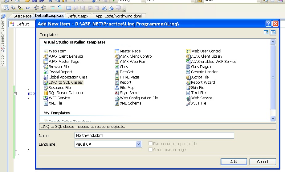
Task: Switch to Default.aspx tab
Action: tap(78, 16)
